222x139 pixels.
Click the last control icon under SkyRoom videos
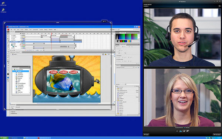tap(188, 131)
